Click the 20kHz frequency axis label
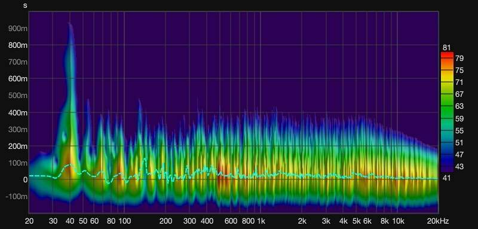The image size is (478, 229). click(439, 221)
